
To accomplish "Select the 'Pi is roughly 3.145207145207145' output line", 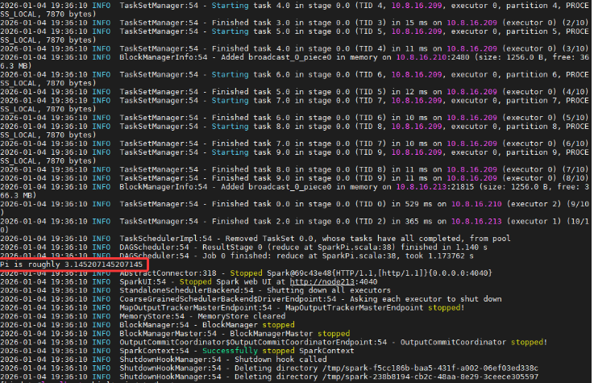I will [72, 264].
